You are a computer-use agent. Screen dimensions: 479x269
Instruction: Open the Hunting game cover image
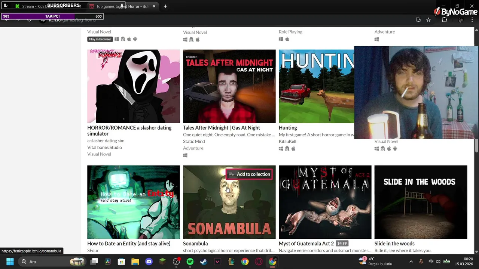[x=317, y=86]
